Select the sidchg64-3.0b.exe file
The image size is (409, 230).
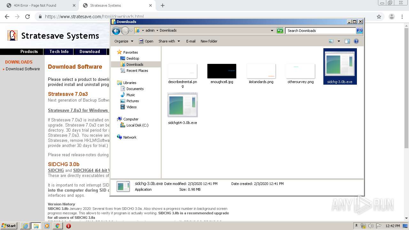[182, 109]
